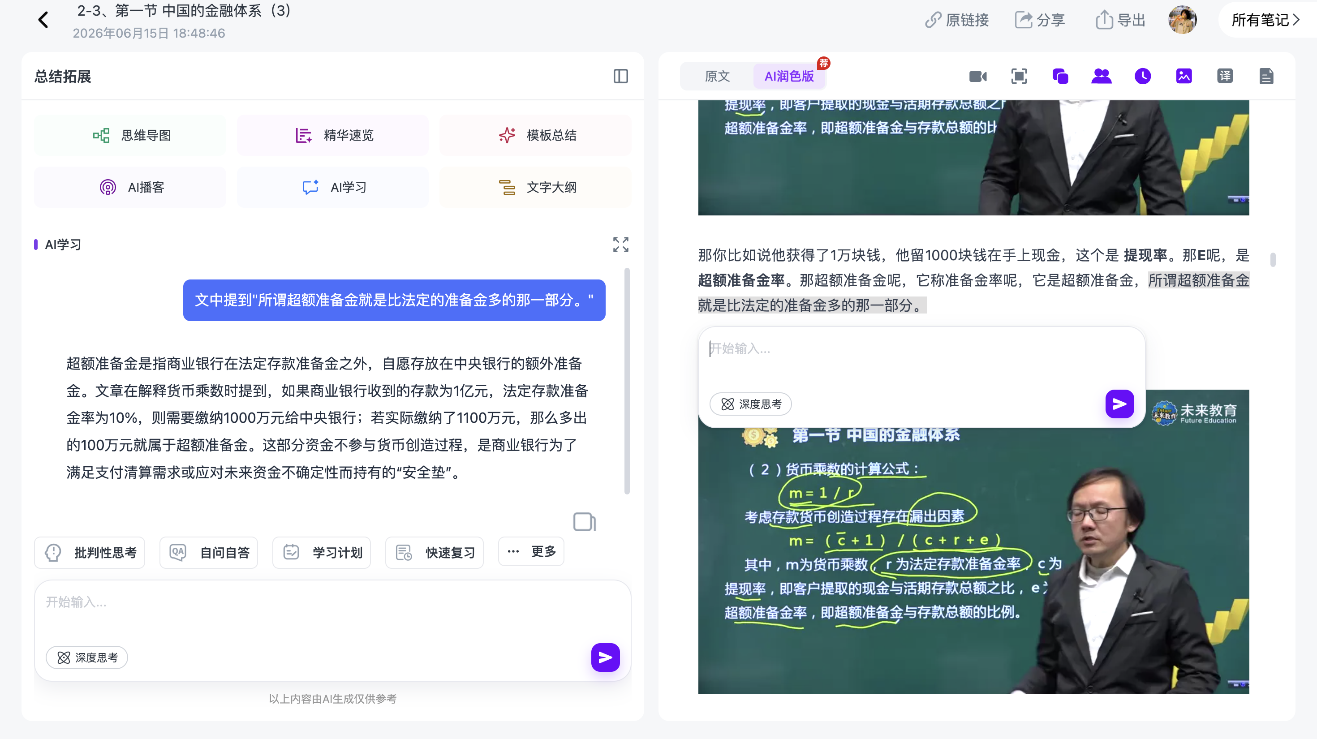The width and height of the screenshot is (1317, 739).
Task: Click the highlighted 所谓超额准备金 transcript text
Action: [x=974, y=292]
